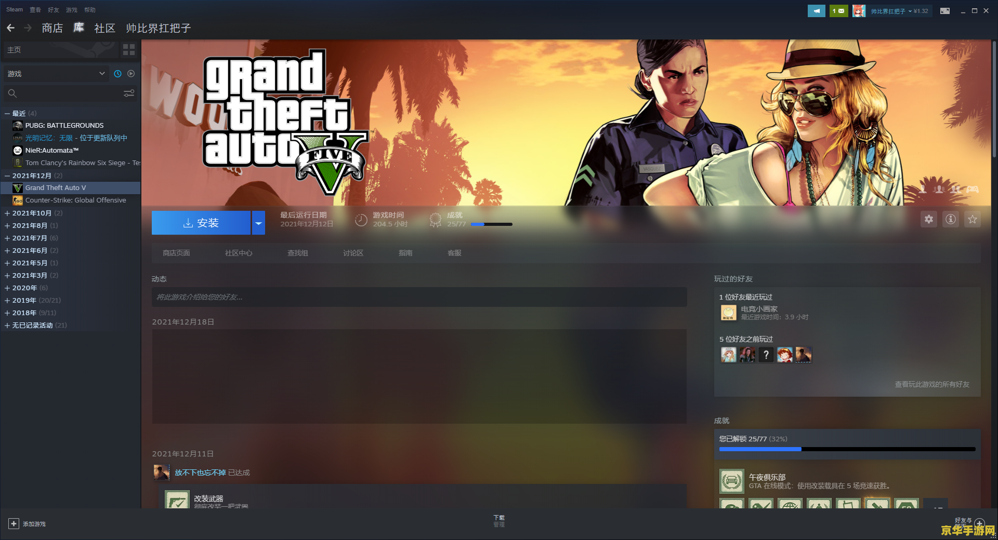Click the achievements unlocked progress bar
This screenshot has height=540, width=998.
847,449
